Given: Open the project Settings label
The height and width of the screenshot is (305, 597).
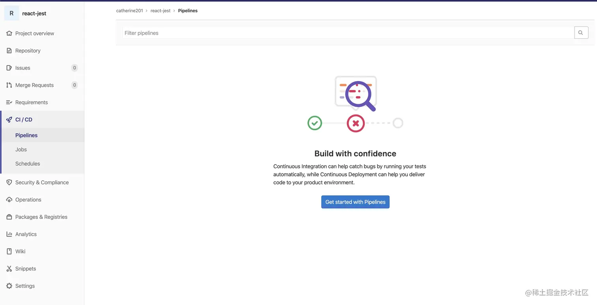Looking at the screenshot, I should coord(25,286).
